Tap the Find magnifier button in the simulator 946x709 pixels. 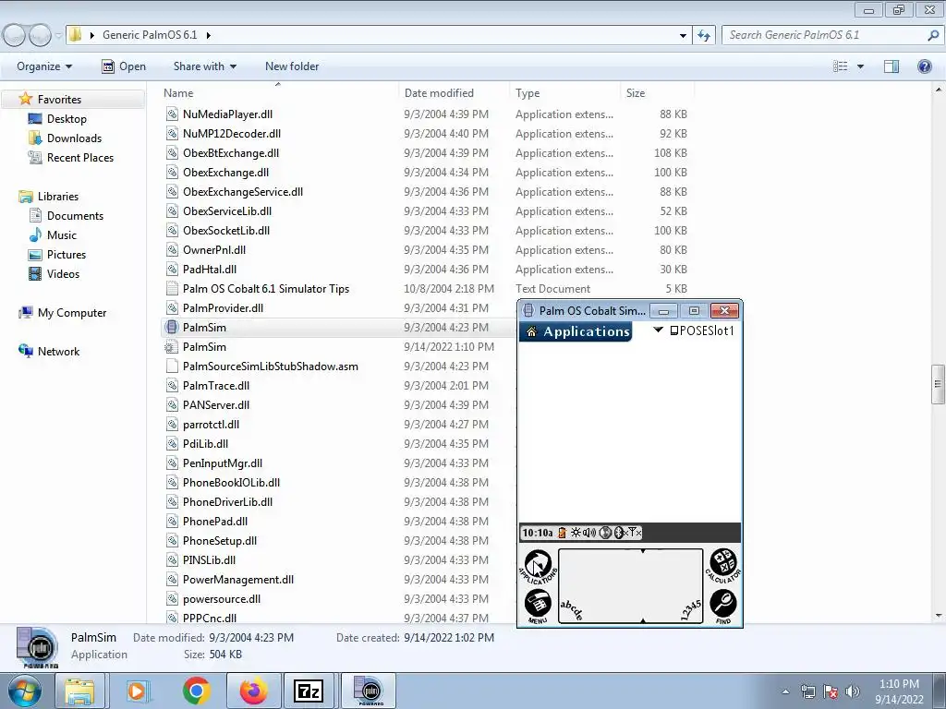click(x=722, y=606)
